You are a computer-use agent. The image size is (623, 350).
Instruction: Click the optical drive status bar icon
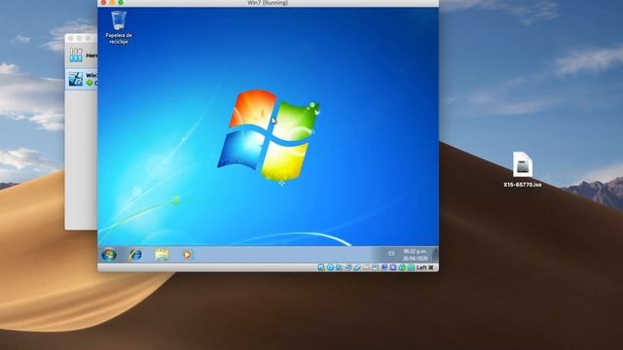coord(331,267)
